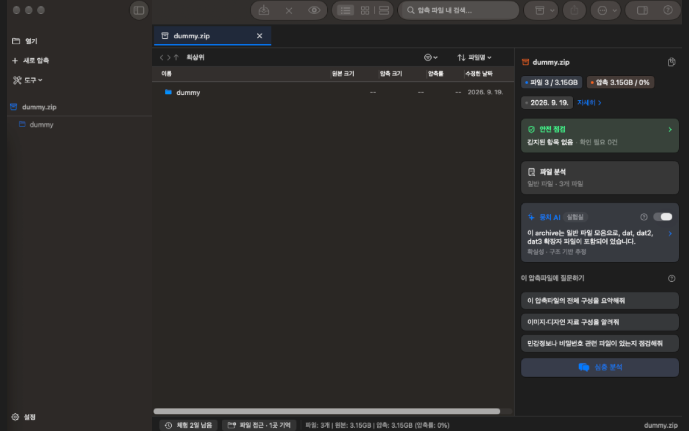Switch to grid icon view
Screen dimensions: 689x431
coord(365,10)
